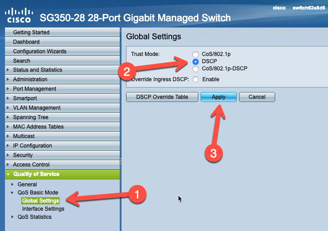Open the DSCP Override Table
328x231 pixels.
point(162,97)
